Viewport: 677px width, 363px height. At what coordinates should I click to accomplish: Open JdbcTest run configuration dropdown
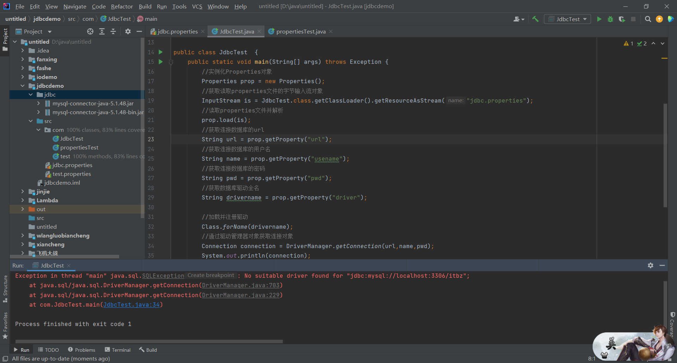pyautogui.click(x=567, y=19)
